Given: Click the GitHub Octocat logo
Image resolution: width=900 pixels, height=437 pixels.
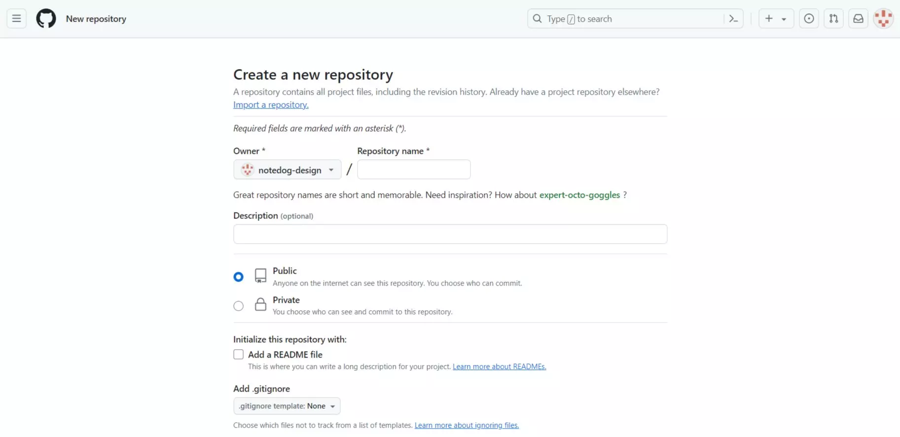Looking at the screenshot, I should click(x=46, y=19).
